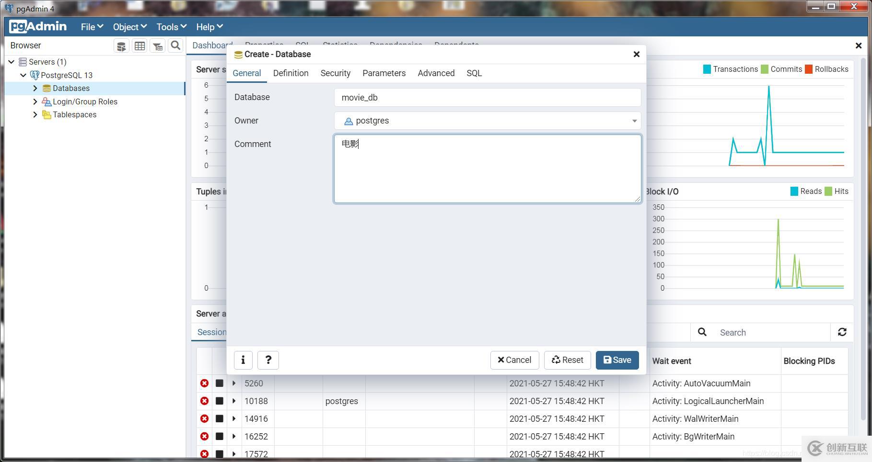Close the dashboard panel with right-side X
872x462 pixels.
858,45
